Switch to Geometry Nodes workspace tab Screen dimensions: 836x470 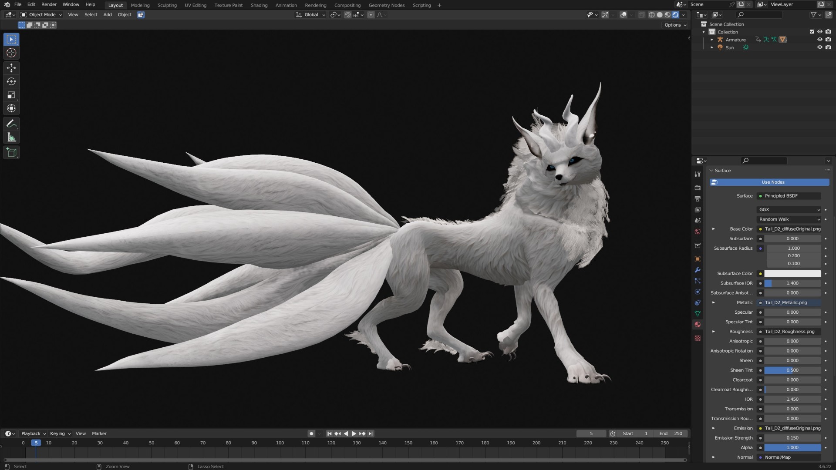pyautogui.click(x=387, y=5)
